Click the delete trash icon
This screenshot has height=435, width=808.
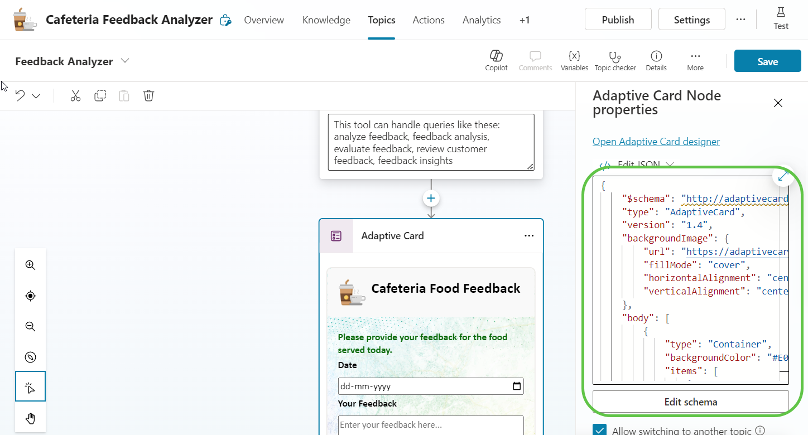point(148,96)
